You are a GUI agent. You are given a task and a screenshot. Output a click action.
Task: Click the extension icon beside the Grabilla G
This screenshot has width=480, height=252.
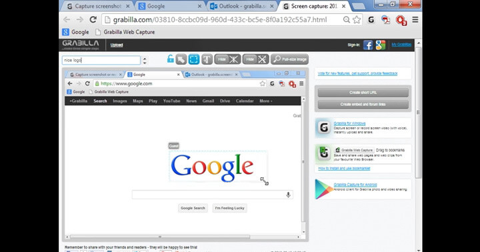[x=386, y=20]
